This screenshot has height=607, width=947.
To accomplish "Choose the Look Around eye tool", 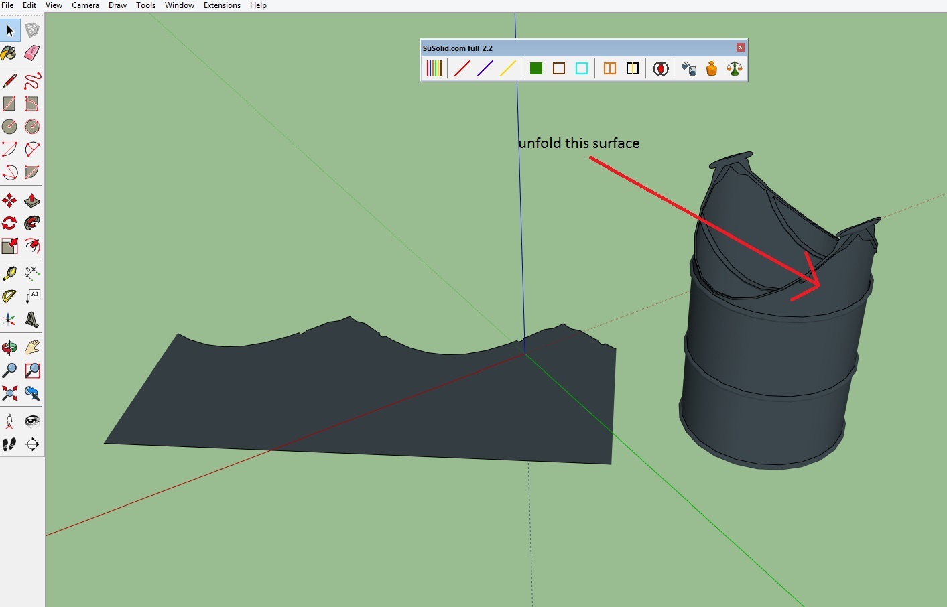I will [32, 421].
